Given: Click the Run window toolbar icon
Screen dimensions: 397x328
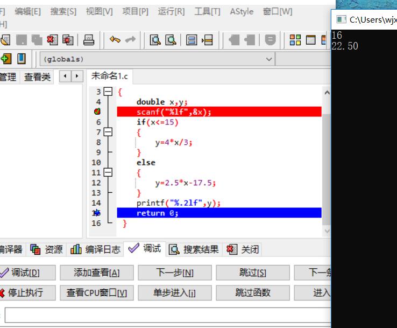Looking at the screenshot, I should coord(311,40).
